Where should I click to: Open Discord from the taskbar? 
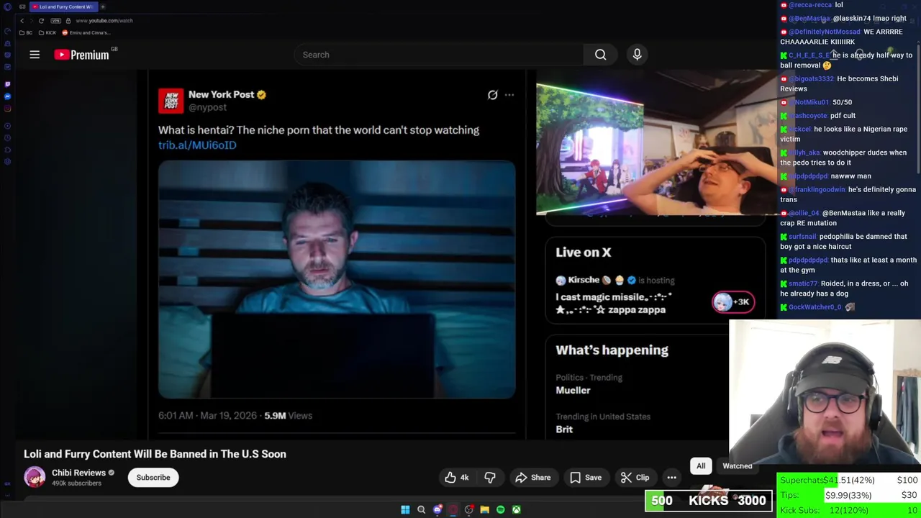(x=437, y=510)
